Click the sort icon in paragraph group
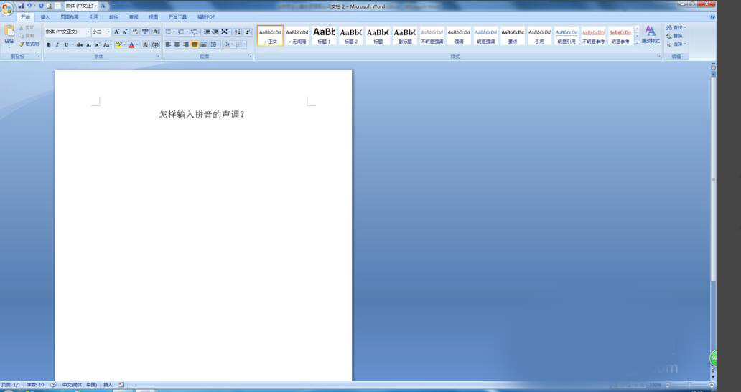Screen dimensions: 741x392 click(237, 32)
